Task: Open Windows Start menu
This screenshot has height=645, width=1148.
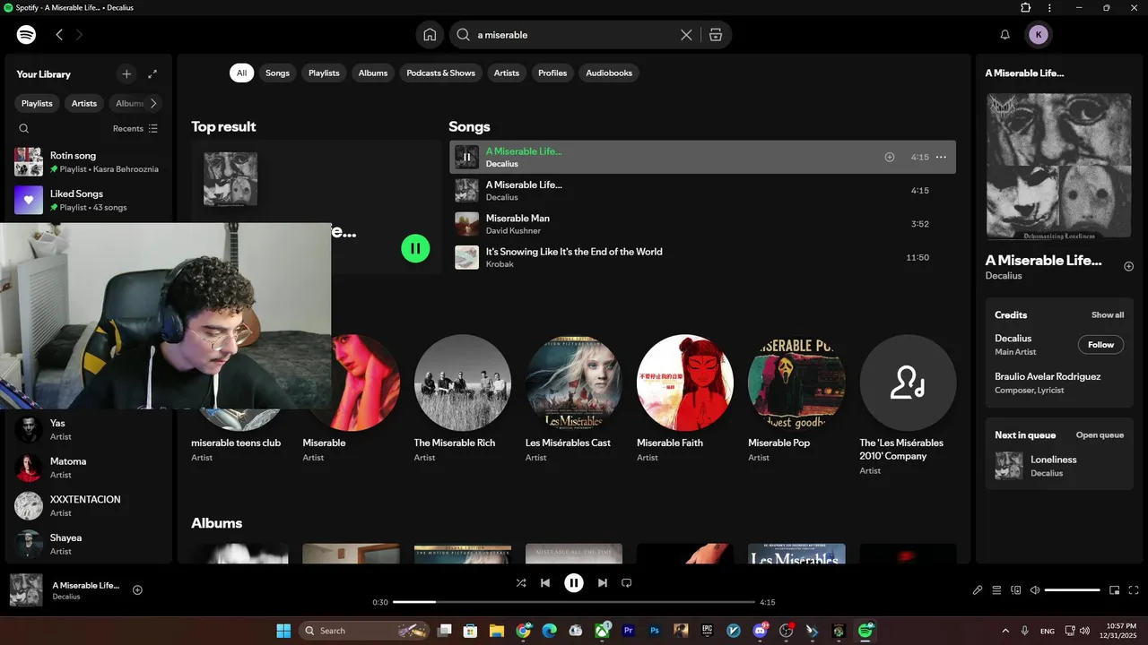Action: [x=283, y=631]
